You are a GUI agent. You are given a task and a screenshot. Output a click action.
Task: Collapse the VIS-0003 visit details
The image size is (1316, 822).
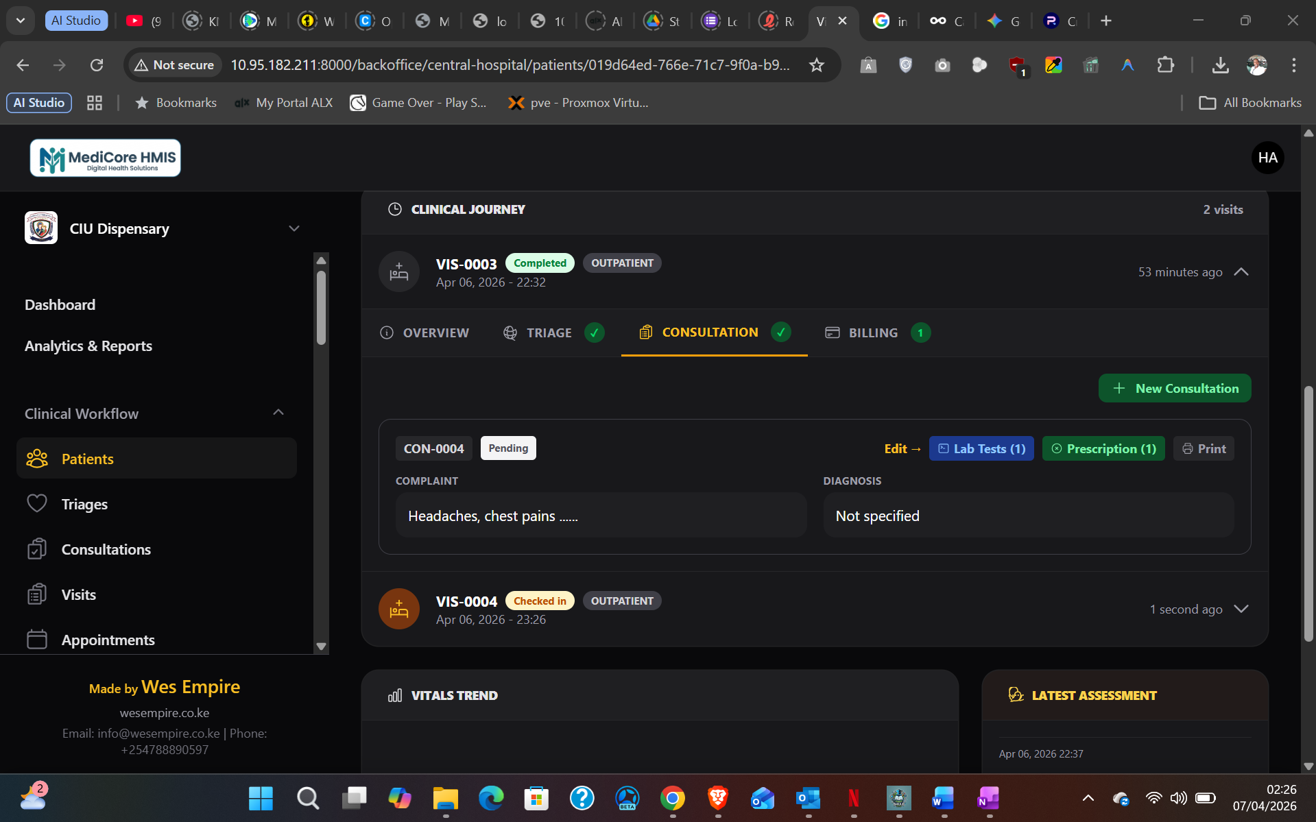pyautogui.click(x=1241, y=271)
